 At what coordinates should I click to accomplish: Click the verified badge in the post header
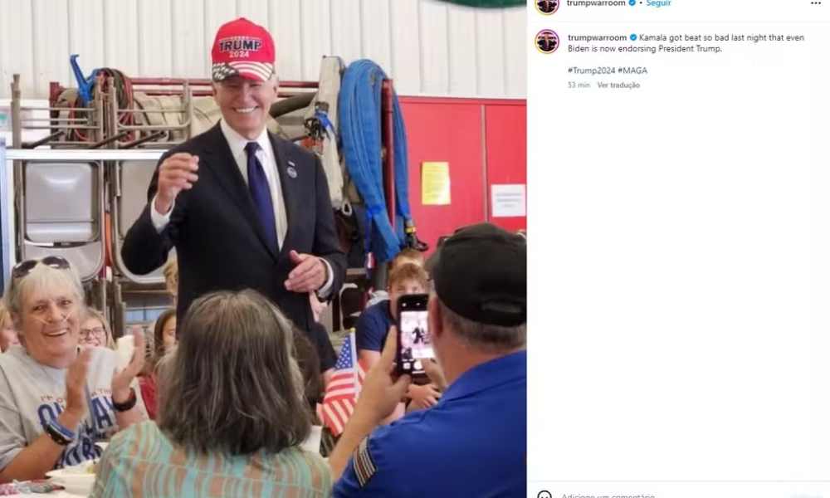632,2
